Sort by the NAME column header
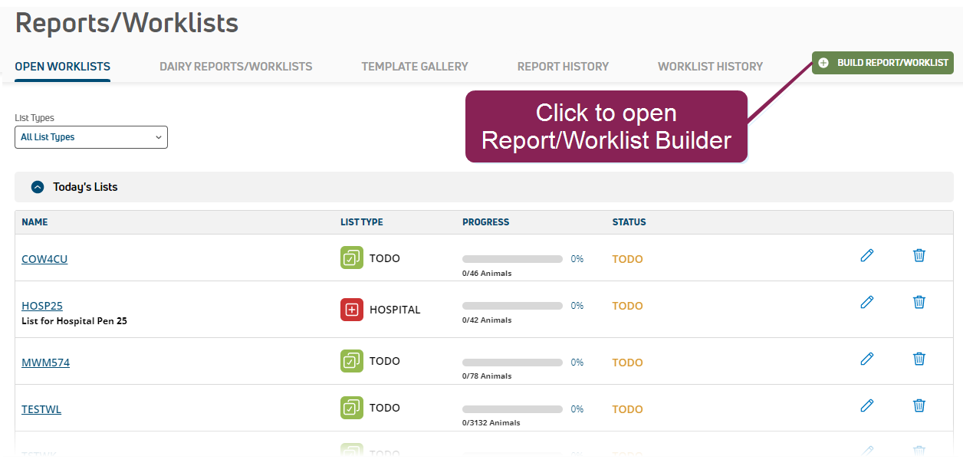This screenshot has width=963, height=466. (35, 222)
